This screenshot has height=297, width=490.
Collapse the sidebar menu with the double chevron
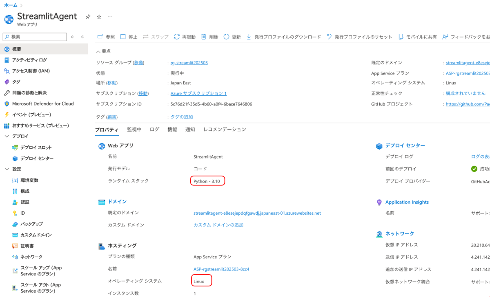coord(82,37)
